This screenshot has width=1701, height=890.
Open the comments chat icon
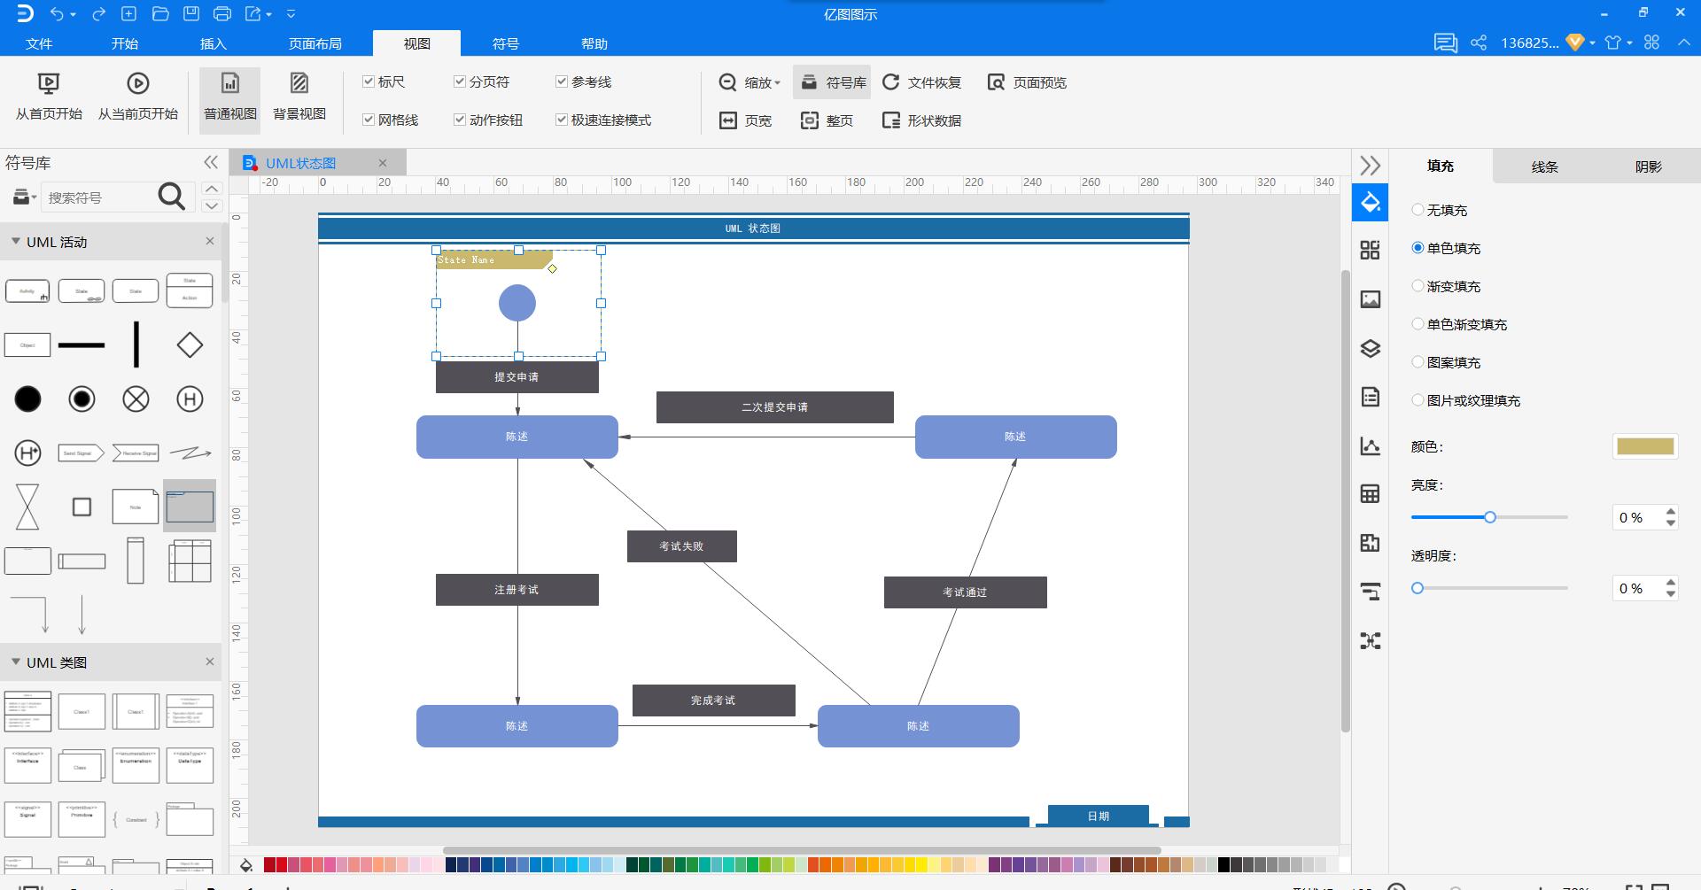[1446, 43]
